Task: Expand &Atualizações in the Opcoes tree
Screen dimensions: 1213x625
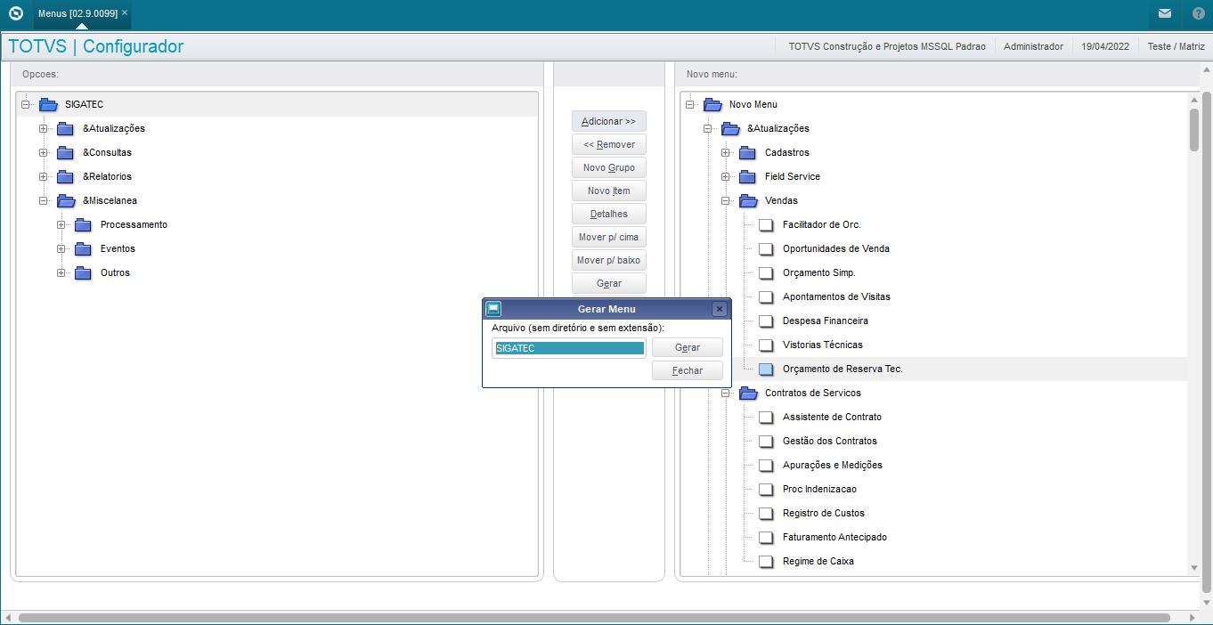Action: [44, 128]
